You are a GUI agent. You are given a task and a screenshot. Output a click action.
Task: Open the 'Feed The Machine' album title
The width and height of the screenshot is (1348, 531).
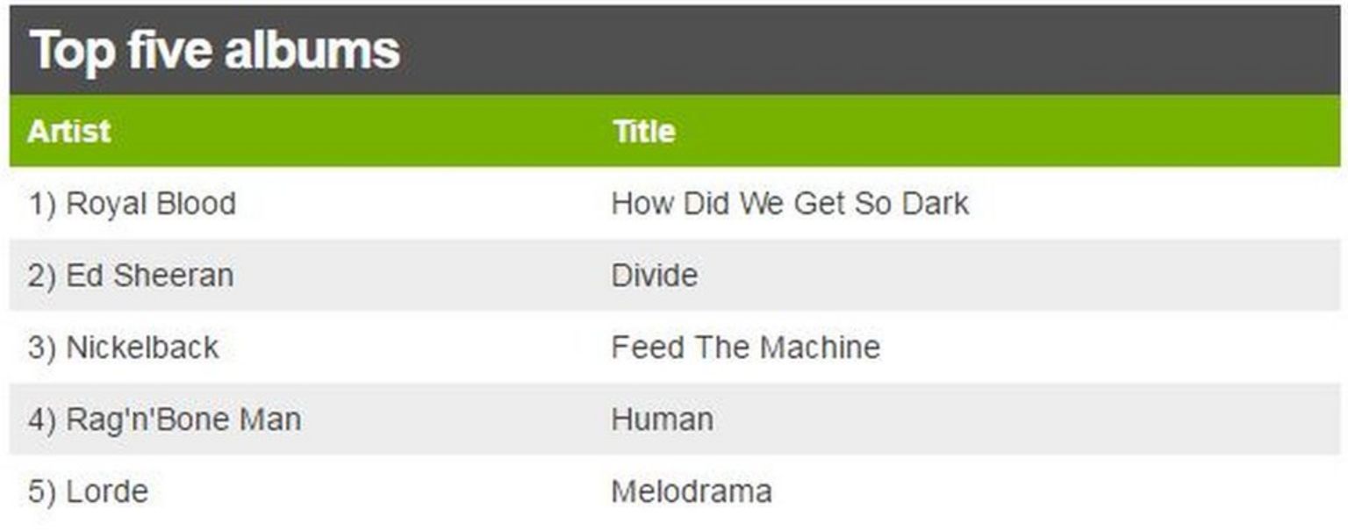[745, 348]
